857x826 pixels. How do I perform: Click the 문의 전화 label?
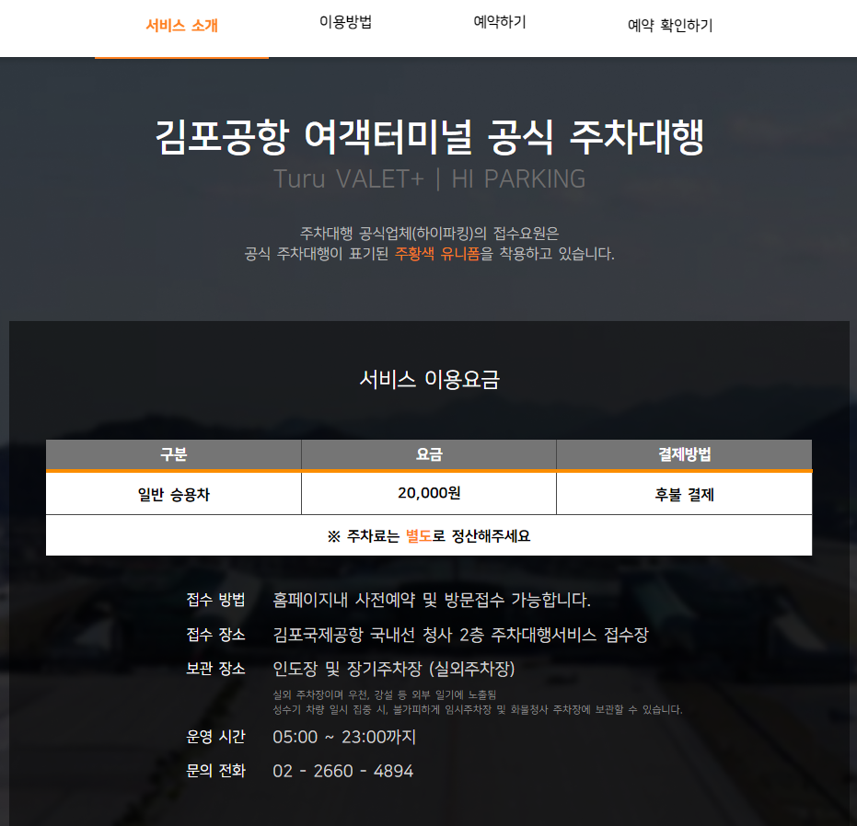(x=216, y=771)
